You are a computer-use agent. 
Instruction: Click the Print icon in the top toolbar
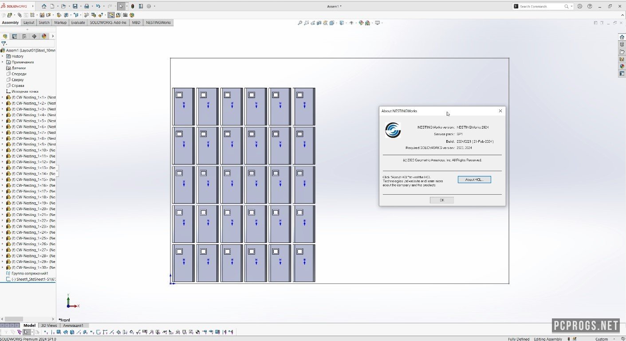coord(87,6)
